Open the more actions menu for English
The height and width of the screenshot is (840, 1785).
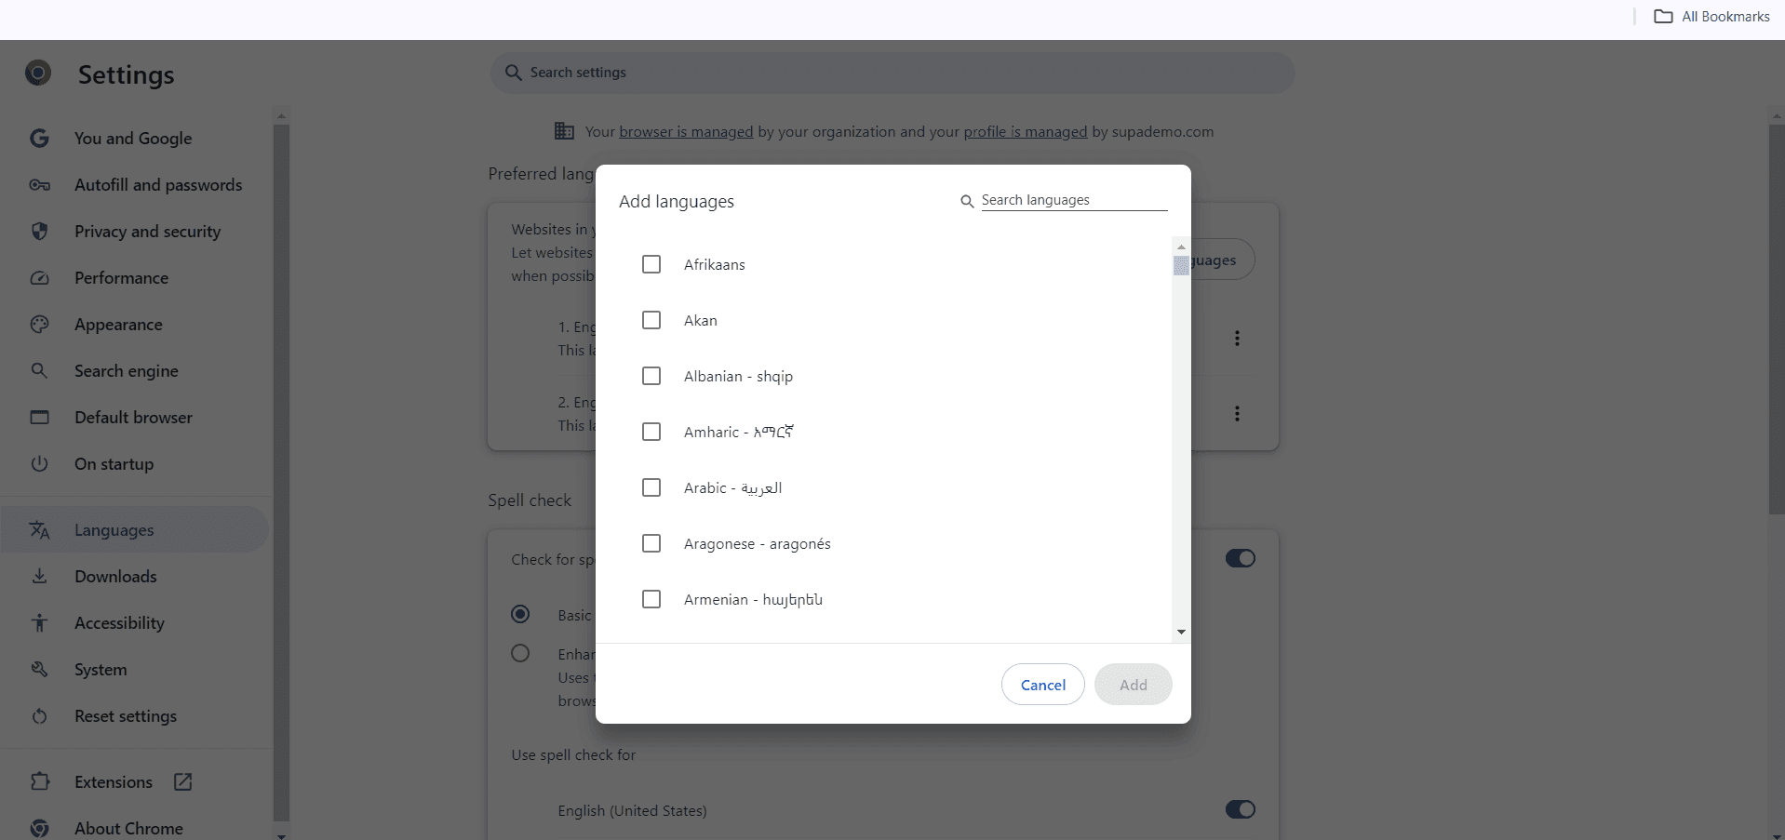coord(1238,339)
